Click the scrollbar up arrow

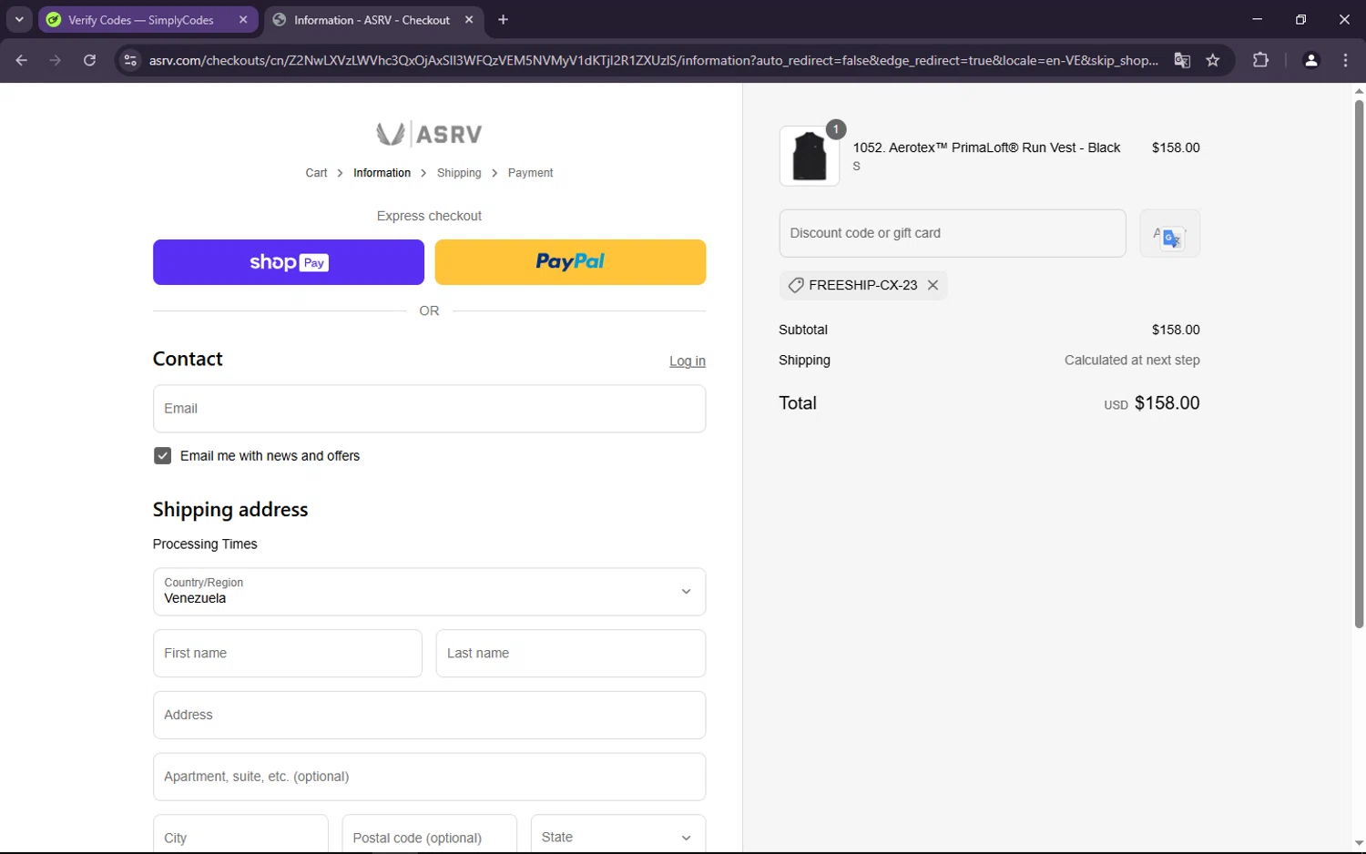(x=1359, y=91)
